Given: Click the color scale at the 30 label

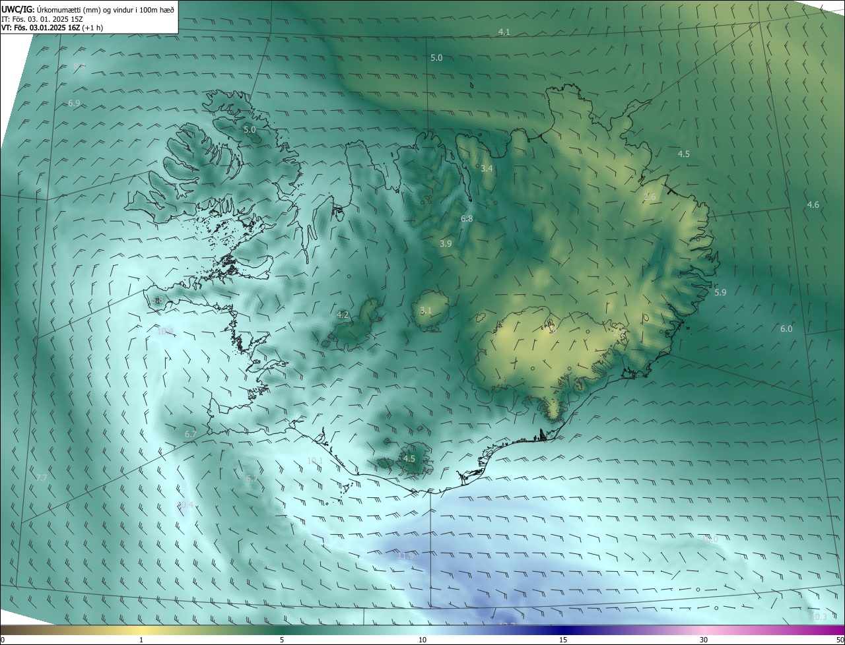Looking at the screenshot, I should pos(704,640).
